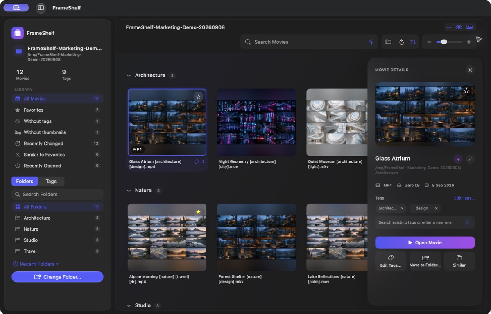Click the '9 Tags' count in sidebar

click(66, 75)
